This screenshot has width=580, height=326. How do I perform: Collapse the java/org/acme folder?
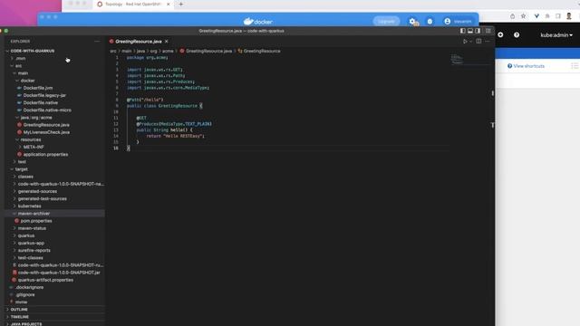[36, 118]
